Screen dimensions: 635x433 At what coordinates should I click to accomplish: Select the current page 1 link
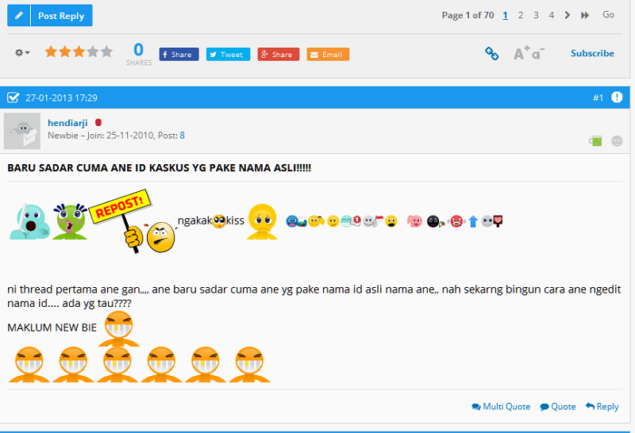pos(505,15)
